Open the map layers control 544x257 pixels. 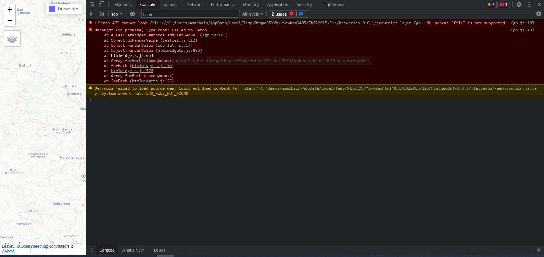point(12,38)
